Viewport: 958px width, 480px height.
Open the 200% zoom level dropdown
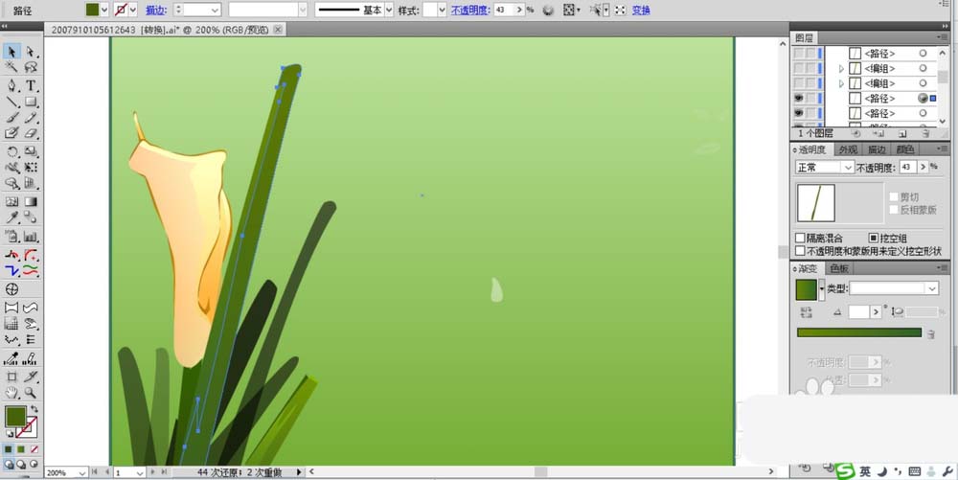point(82,472)
